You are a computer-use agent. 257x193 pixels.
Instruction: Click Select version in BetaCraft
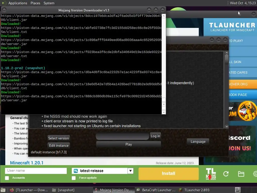tap(58, 138)
